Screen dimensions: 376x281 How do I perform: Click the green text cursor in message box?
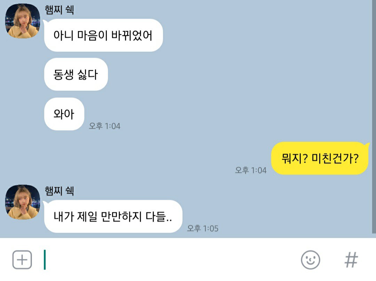click(45, 260)
